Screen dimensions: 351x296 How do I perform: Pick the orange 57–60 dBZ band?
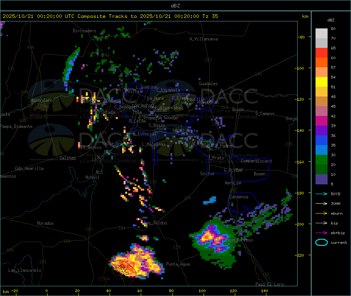pyautogui.click(x=321, y=63)
